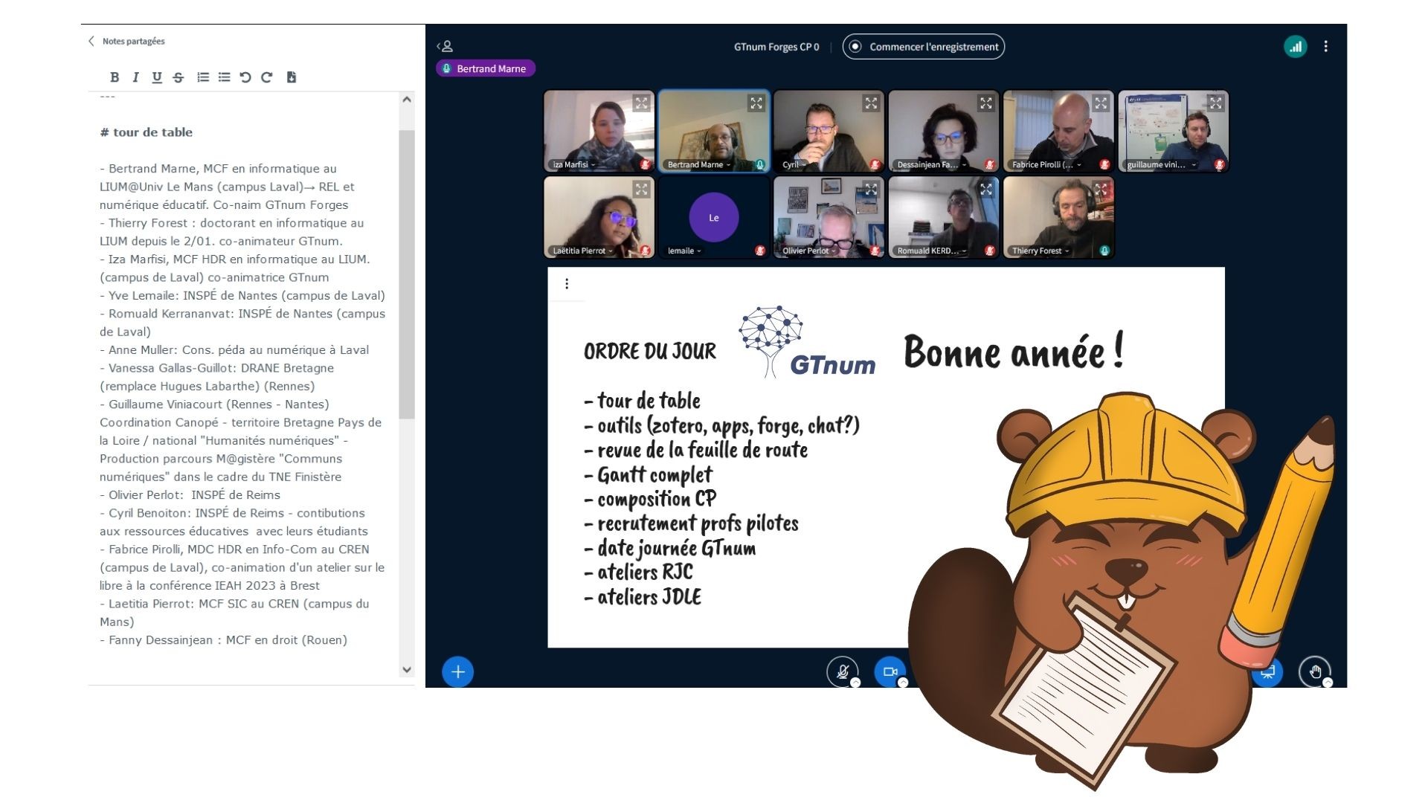Expand Cyril's webcam to fullscreen
Image resolution: width=1428 pixels, height=803 pixels.
point(871,103)
